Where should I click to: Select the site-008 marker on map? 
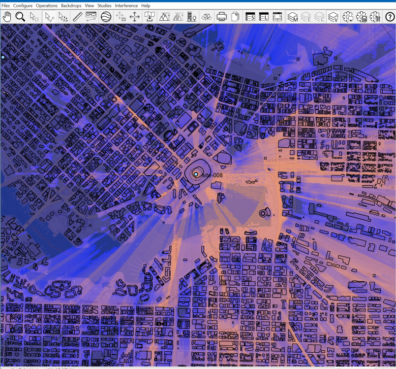196,174
